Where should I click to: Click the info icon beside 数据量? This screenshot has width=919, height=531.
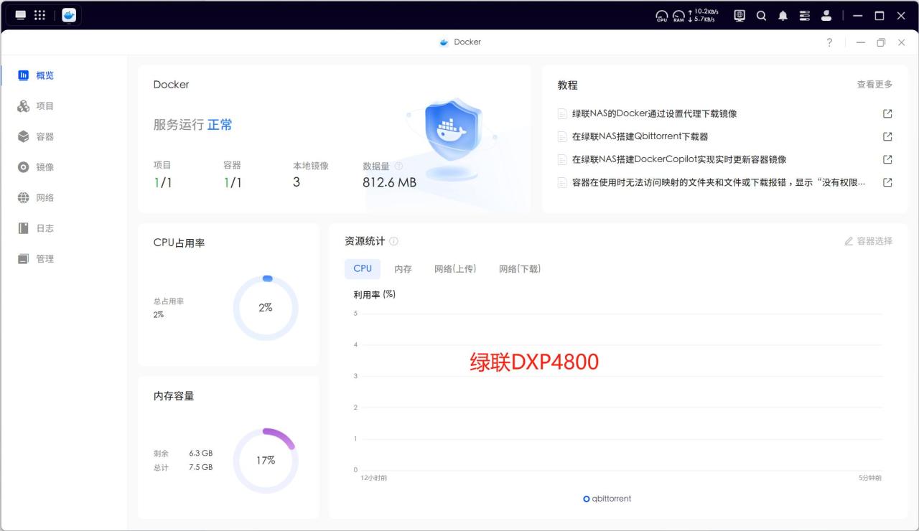tap(398, 166)
